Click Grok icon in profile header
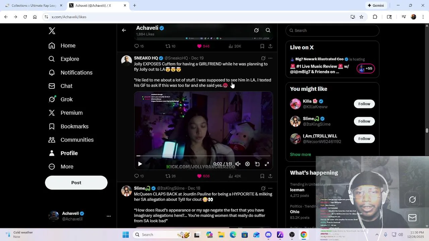The image size is (429, 241). click(256, 30)
